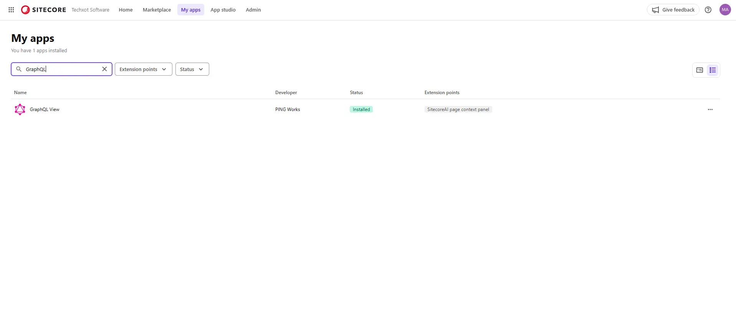
Task: Click the My apps page heading
Action: click(x=33, y=38)
